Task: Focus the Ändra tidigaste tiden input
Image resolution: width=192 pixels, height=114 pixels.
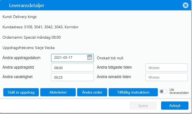Action: 167,67
